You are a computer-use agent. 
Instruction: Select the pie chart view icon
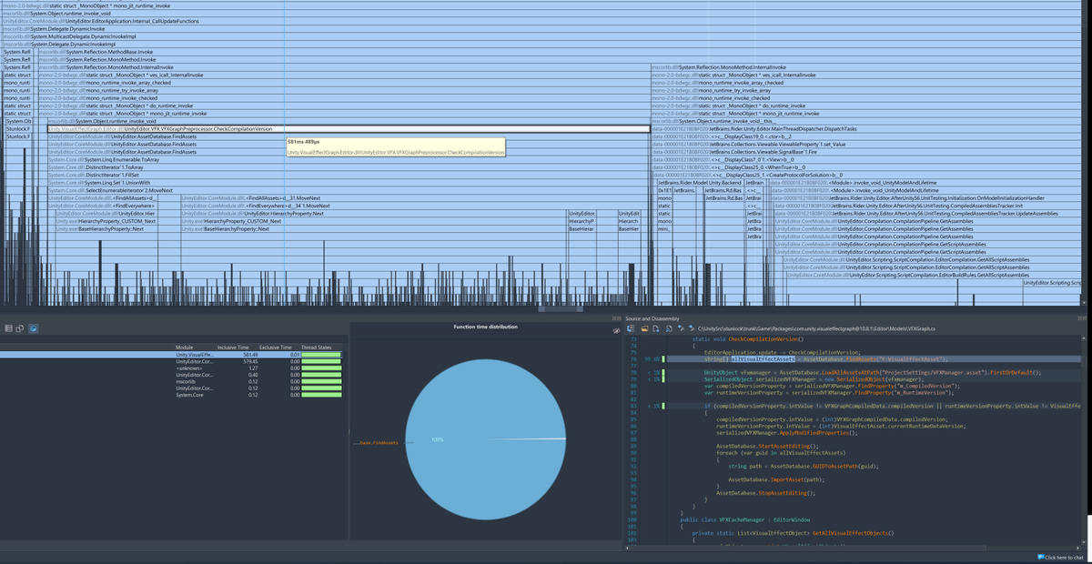[x=33, y=328]
